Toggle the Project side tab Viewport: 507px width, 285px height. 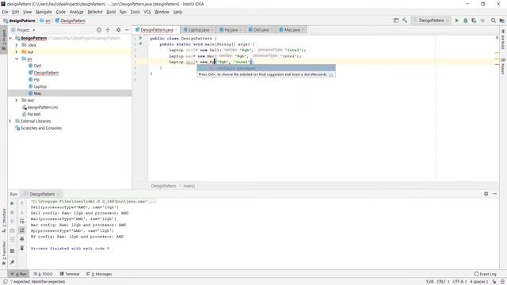pos(4,40)
